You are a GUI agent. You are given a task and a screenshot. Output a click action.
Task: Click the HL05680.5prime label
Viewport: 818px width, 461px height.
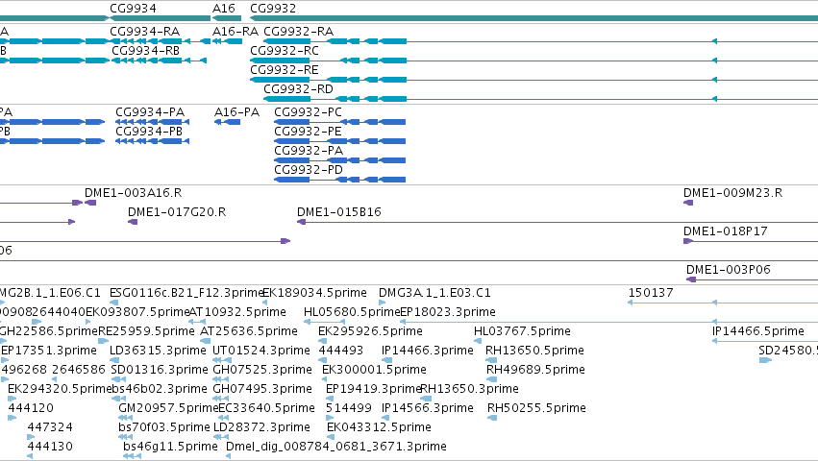pyautogui.click(x=352, y=312)
